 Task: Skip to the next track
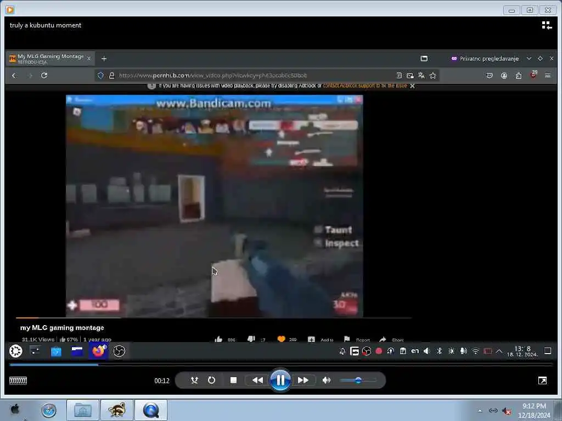click(303, 380)
